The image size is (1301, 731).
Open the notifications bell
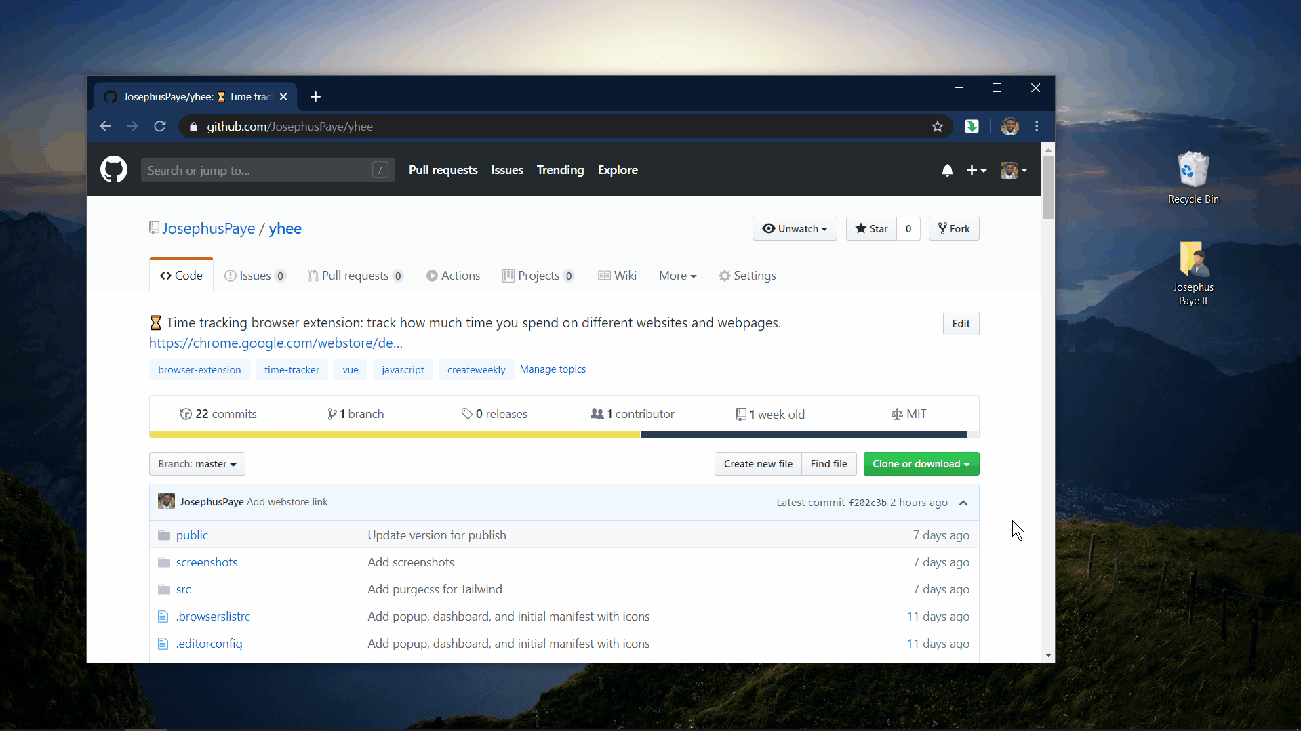coord(947,171)
